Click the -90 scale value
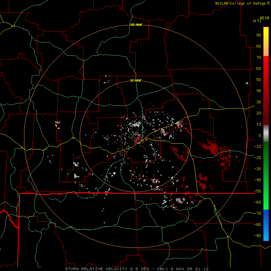The height and width of the screenshot is (271, 271). [257, 236]
